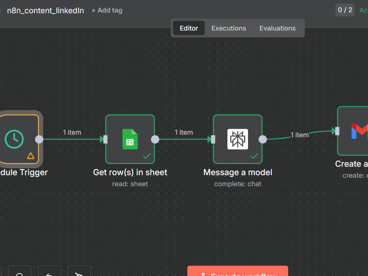This screenshot has height=276, width=368.
Task: Click the 'Message a model' label
Action: 237,172
